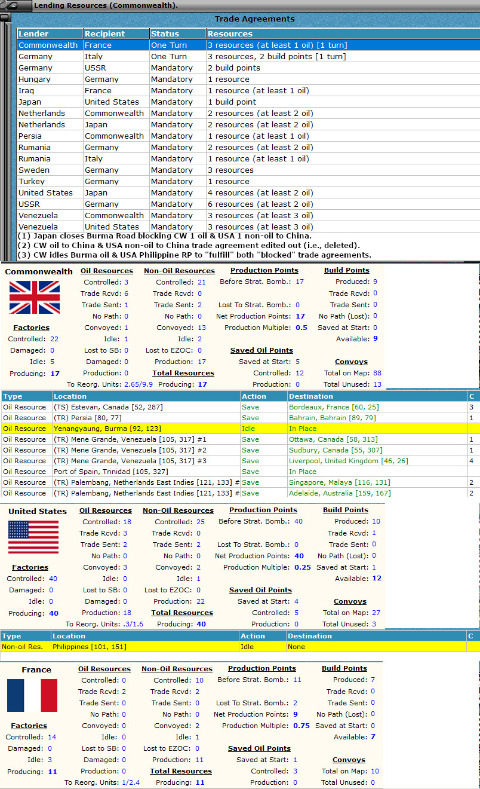Select the Turkey to Germany agreement row
Screen dimensions: 480x789
click(x=248, y=181)
